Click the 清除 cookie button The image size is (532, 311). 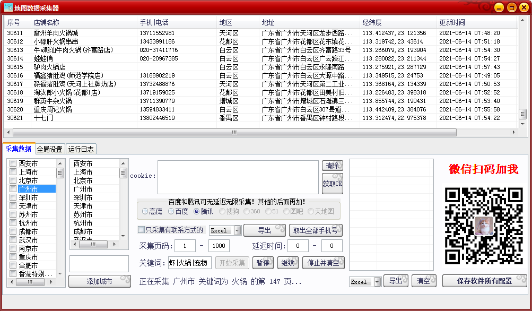pyautogui.click(x=333, y=166)
